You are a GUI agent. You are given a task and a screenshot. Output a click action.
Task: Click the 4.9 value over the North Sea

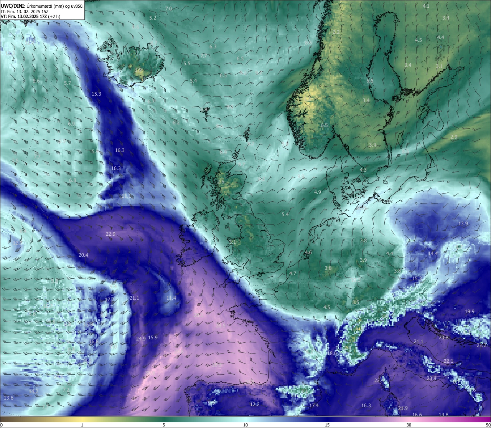tap(318, 192)
